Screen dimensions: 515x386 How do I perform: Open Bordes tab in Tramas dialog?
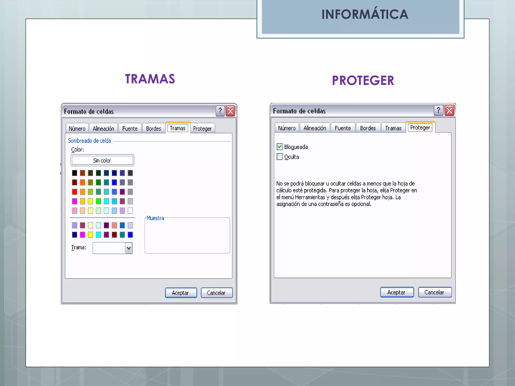[x=153, y=128]
